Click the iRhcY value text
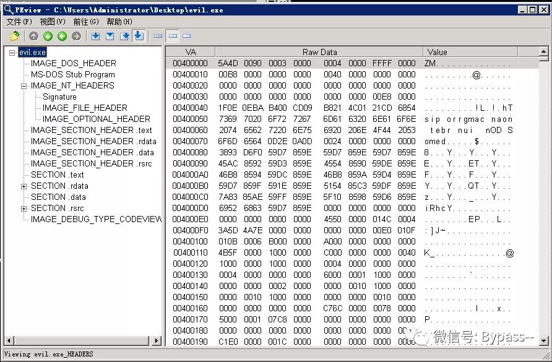Screen dimensions: 552x362 tap(438, 208)
